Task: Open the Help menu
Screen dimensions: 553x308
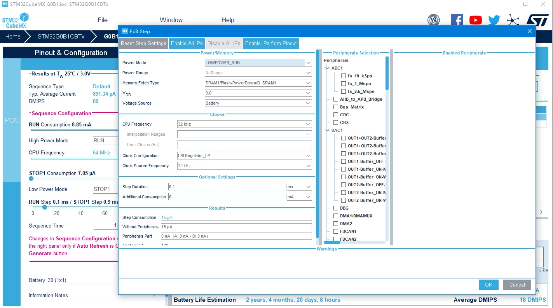Action: click(228, 20)
